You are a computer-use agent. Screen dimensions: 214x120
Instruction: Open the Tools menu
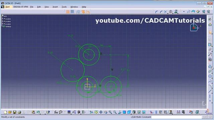coord(64,7)
